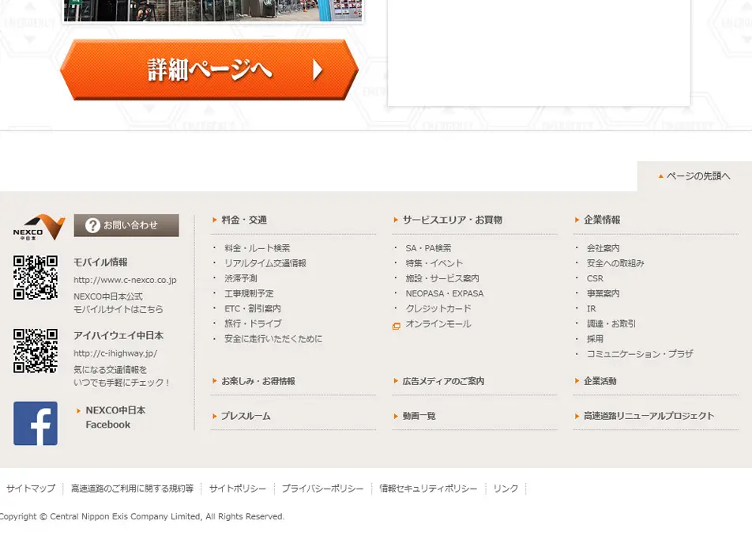The height and width of the screenshot is (536, 752).
Task: Open SA・PA検索 link
Action: pyautogui.click(x=428, y=248)
